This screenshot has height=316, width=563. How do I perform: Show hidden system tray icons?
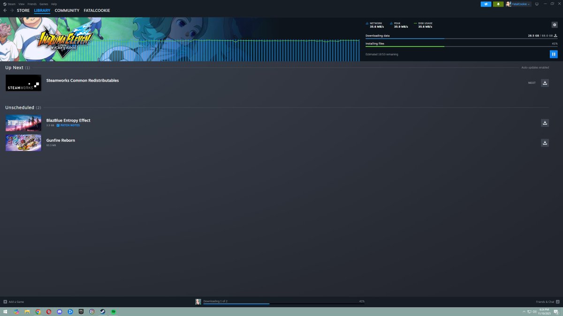point(524,312)
